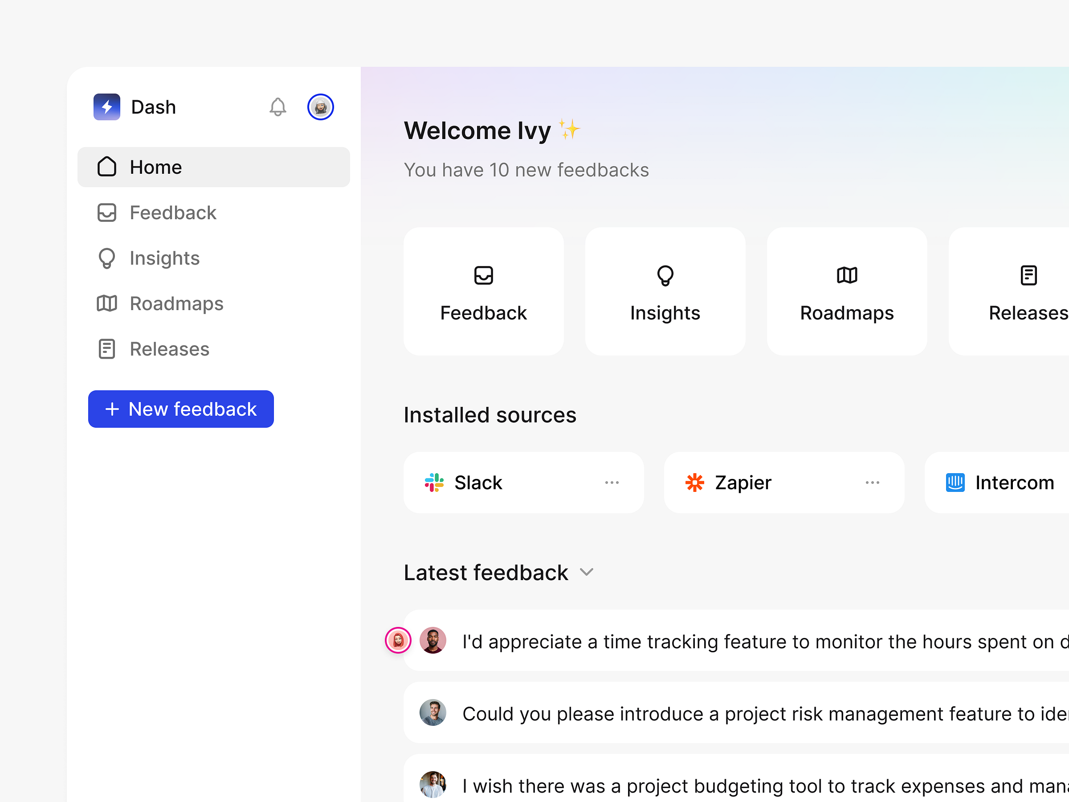
Task: Click the Zapier logo icon
Action: (x=694, y=483)
